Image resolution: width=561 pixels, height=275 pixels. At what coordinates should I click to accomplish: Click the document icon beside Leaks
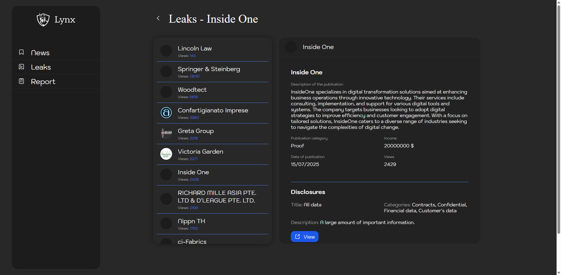click(x=22, y=67)
